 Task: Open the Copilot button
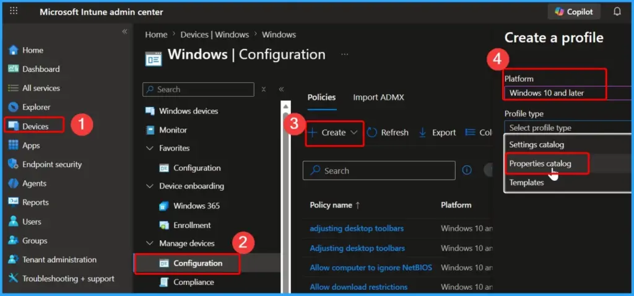click(x=574, y=12)
